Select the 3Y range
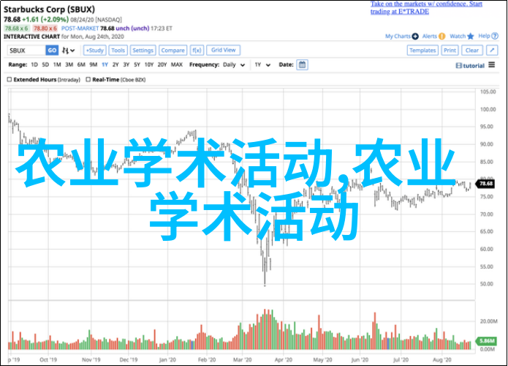Viewport: 508px width, 366px height. 126,64
